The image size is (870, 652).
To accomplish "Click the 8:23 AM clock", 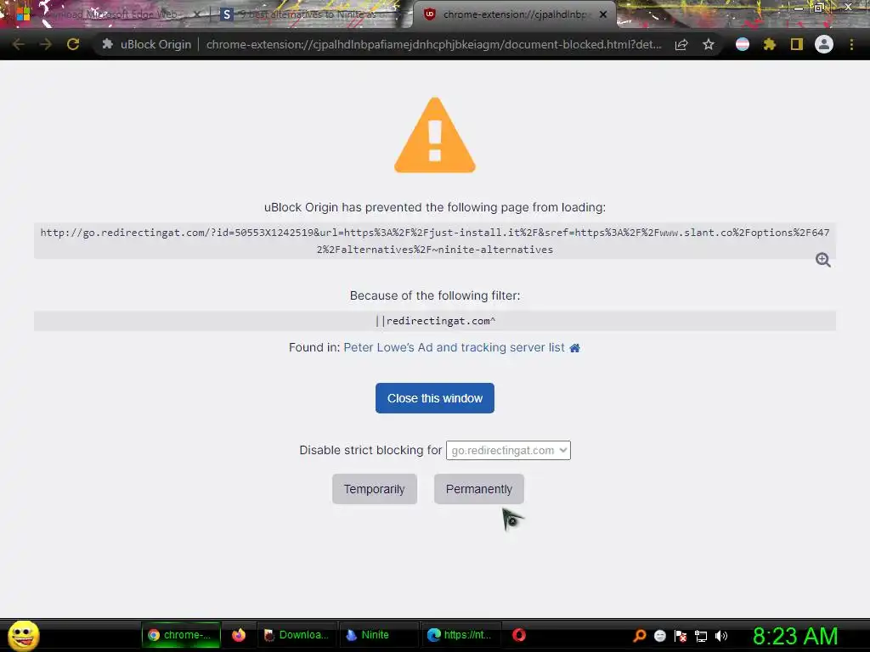I will tap(794, 636).
